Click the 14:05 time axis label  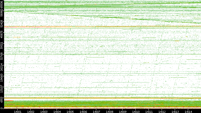click(x=70, y=112)
